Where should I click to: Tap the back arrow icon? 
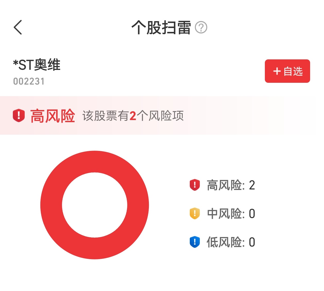[x=18, y=27]
